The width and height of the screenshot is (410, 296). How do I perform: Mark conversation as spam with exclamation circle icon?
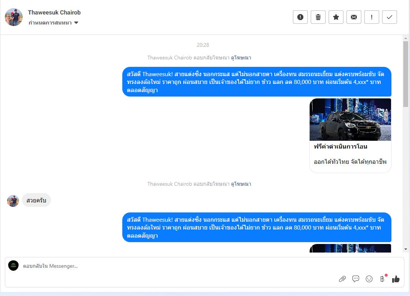click(x=300, y=17)
